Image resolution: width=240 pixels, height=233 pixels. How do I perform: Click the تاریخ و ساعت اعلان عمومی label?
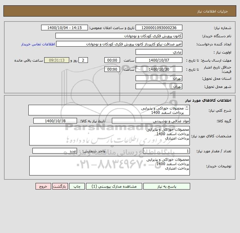pos(112,28)
